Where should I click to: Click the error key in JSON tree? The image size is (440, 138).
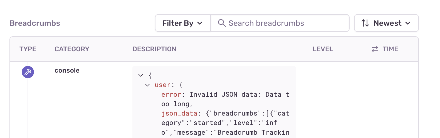(171, 94)
